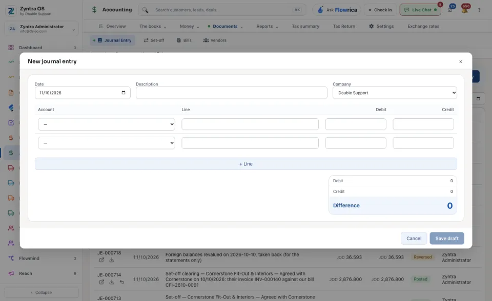Click the orange document icon in the sidebar
Viewport: 492px width, 301px height.
pyautogui.click(x=11, y=93)
